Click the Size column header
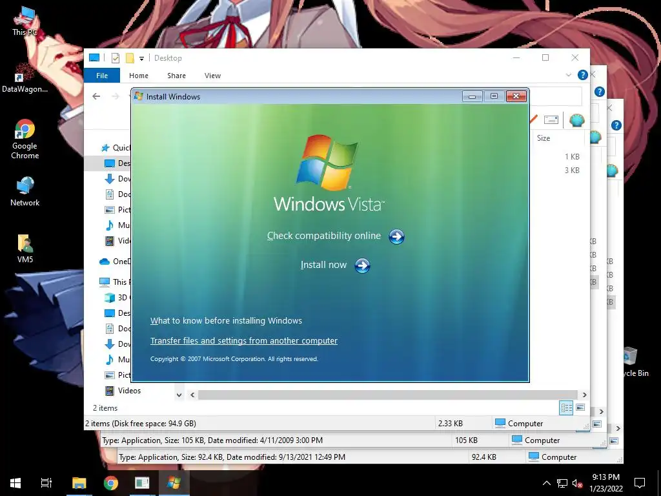This screenshot has height=496, width=661. tap(544, 138)
